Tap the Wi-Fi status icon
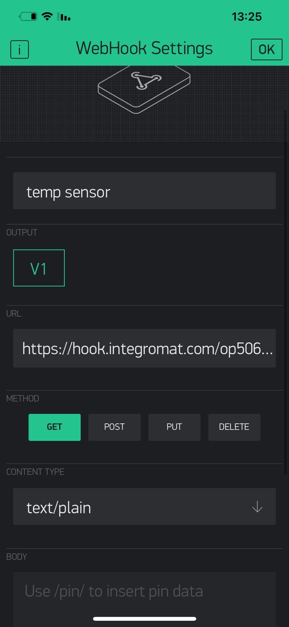Viewport: 289px width, 627px height. click(47, 16)
